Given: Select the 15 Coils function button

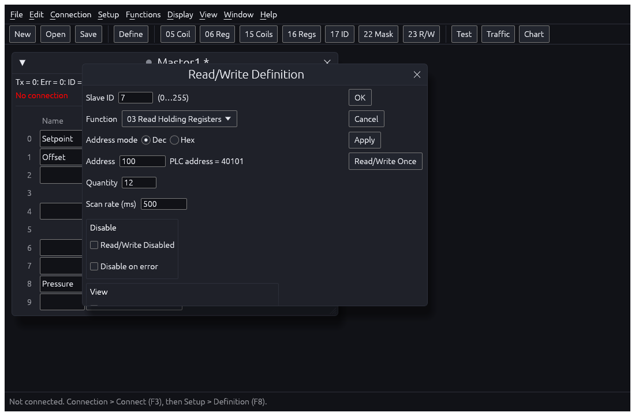Looking at the screenshot, I should pyautogui.click(x=259, y=34).
